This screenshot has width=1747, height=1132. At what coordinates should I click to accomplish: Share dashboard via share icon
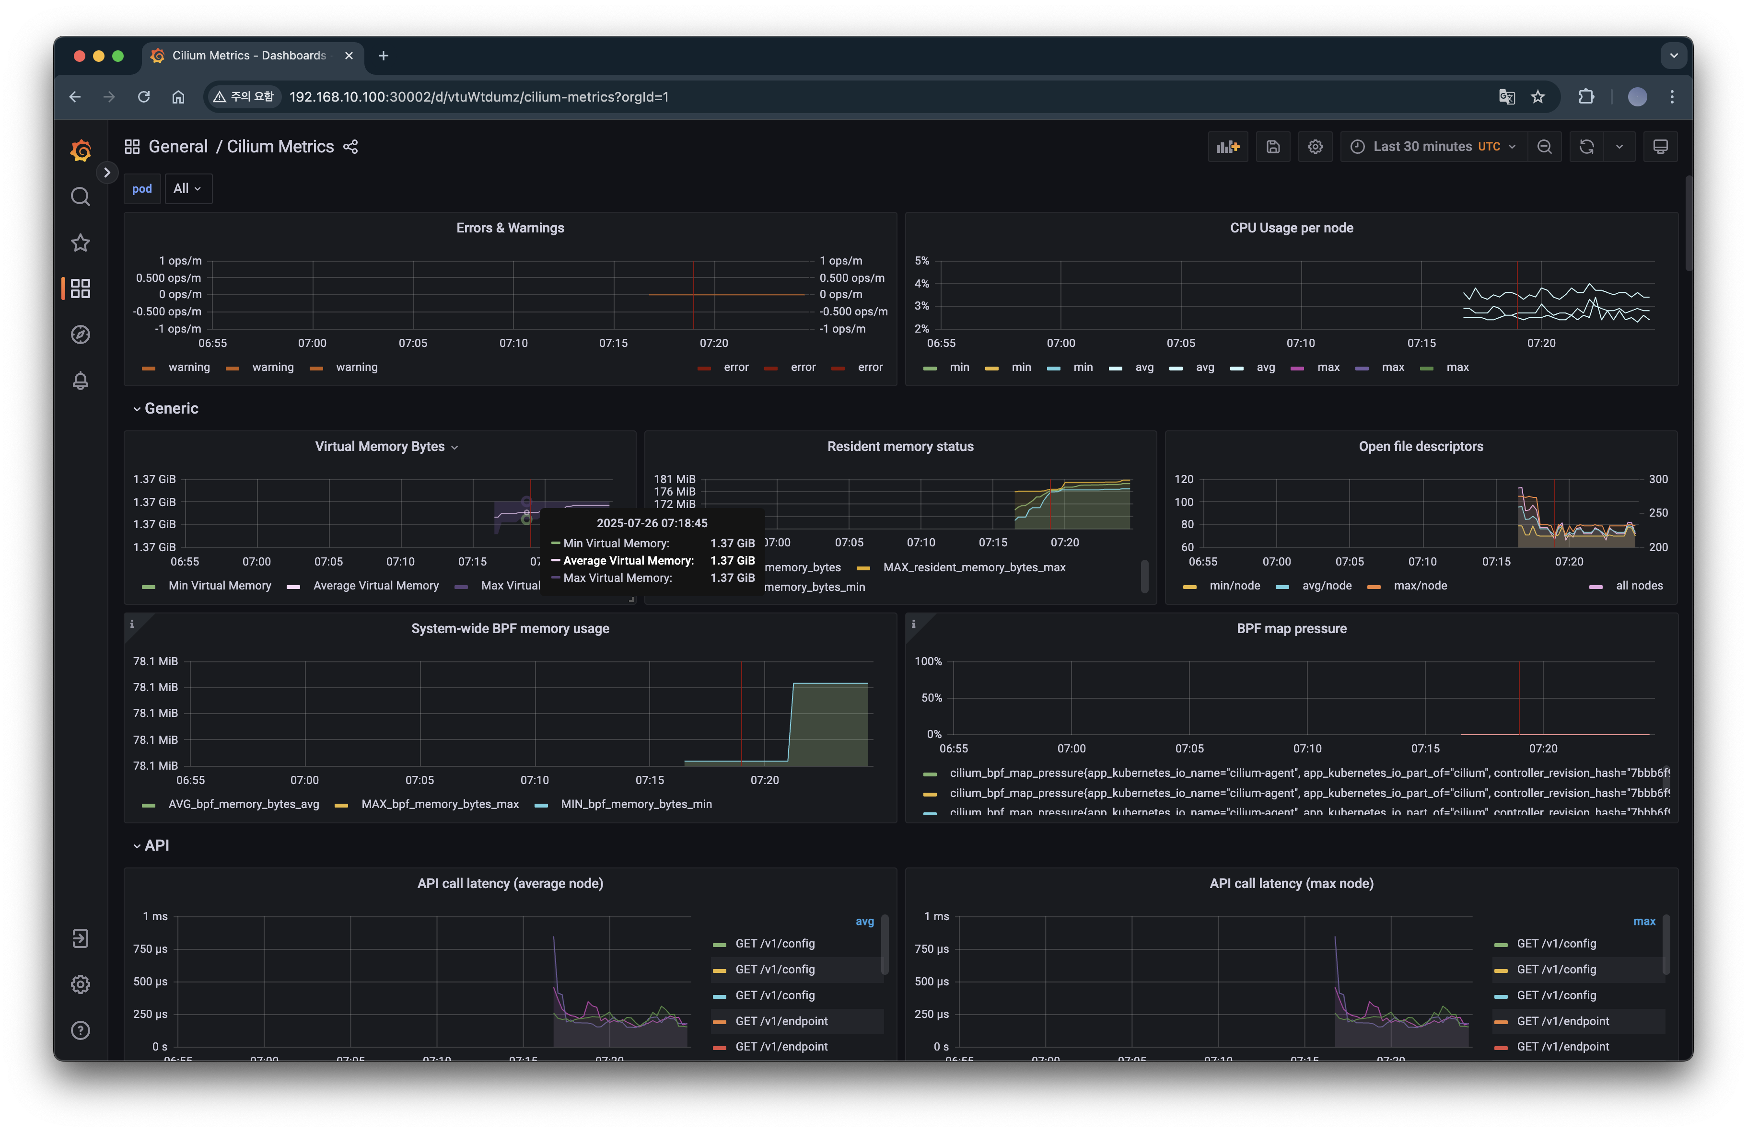pyautogui.click(x=351, y=147)
